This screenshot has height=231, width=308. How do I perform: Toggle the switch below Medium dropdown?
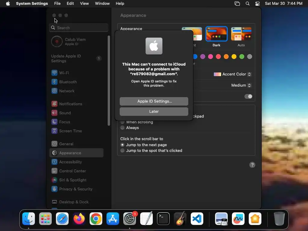[x=248, y=97]
